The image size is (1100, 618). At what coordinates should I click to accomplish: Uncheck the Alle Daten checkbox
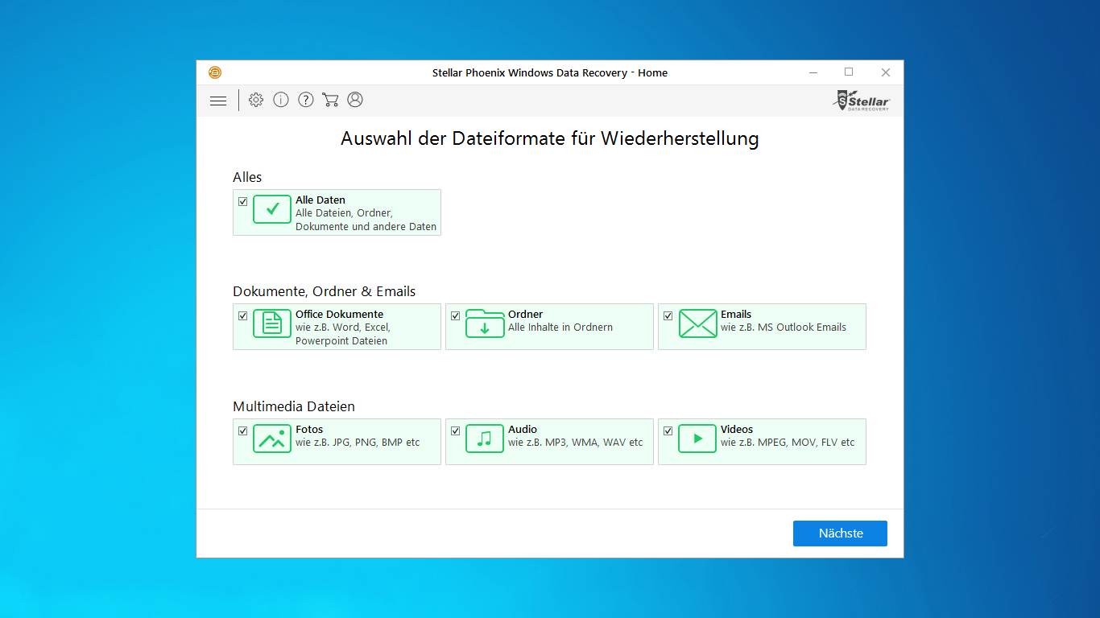pos(242,202)
